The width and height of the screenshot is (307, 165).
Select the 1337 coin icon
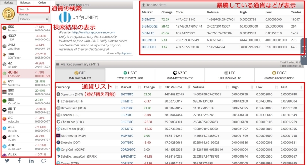click(4, 37)
